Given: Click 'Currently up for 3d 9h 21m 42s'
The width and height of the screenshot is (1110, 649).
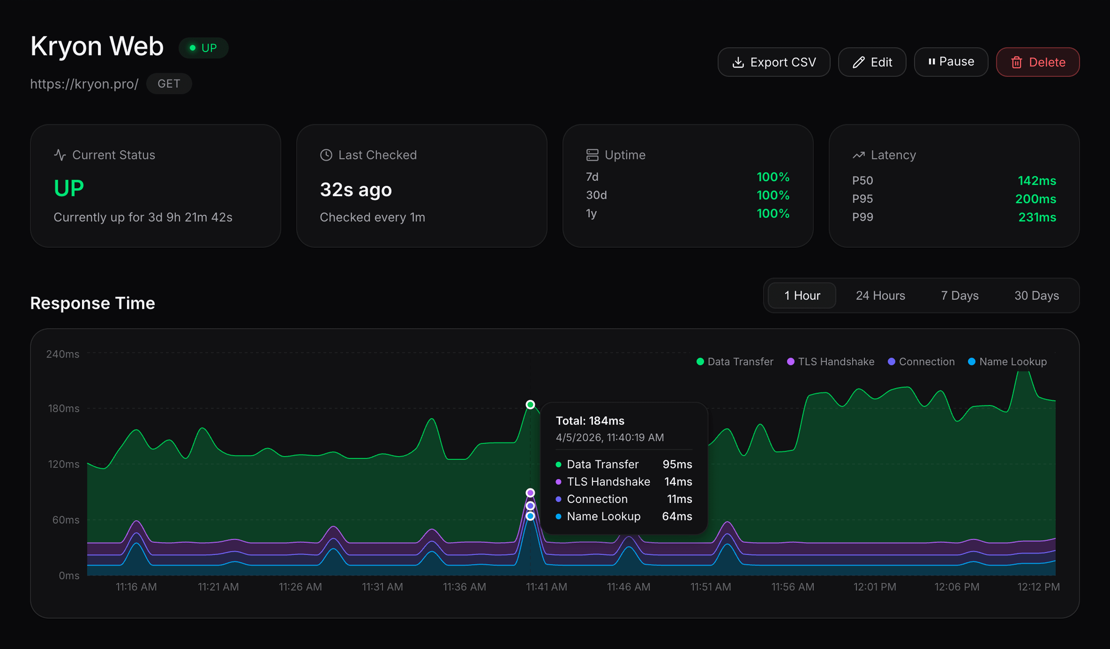Looking at the screenshot, I should [x=143, y=217].
